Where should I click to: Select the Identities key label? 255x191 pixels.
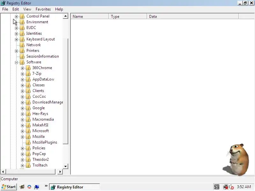[34, 33]
